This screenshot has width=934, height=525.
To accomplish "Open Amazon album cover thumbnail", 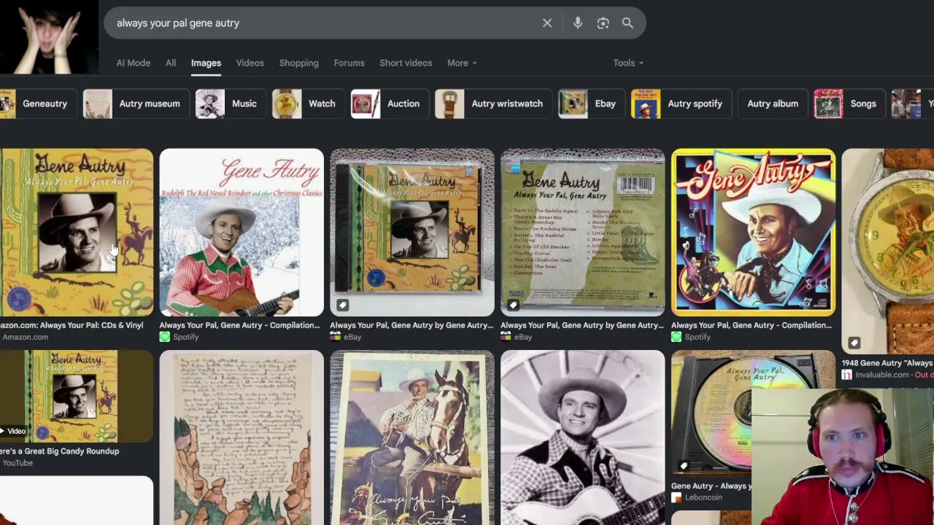I will (77, 232).
